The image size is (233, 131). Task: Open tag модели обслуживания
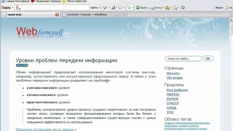[179, 123]
